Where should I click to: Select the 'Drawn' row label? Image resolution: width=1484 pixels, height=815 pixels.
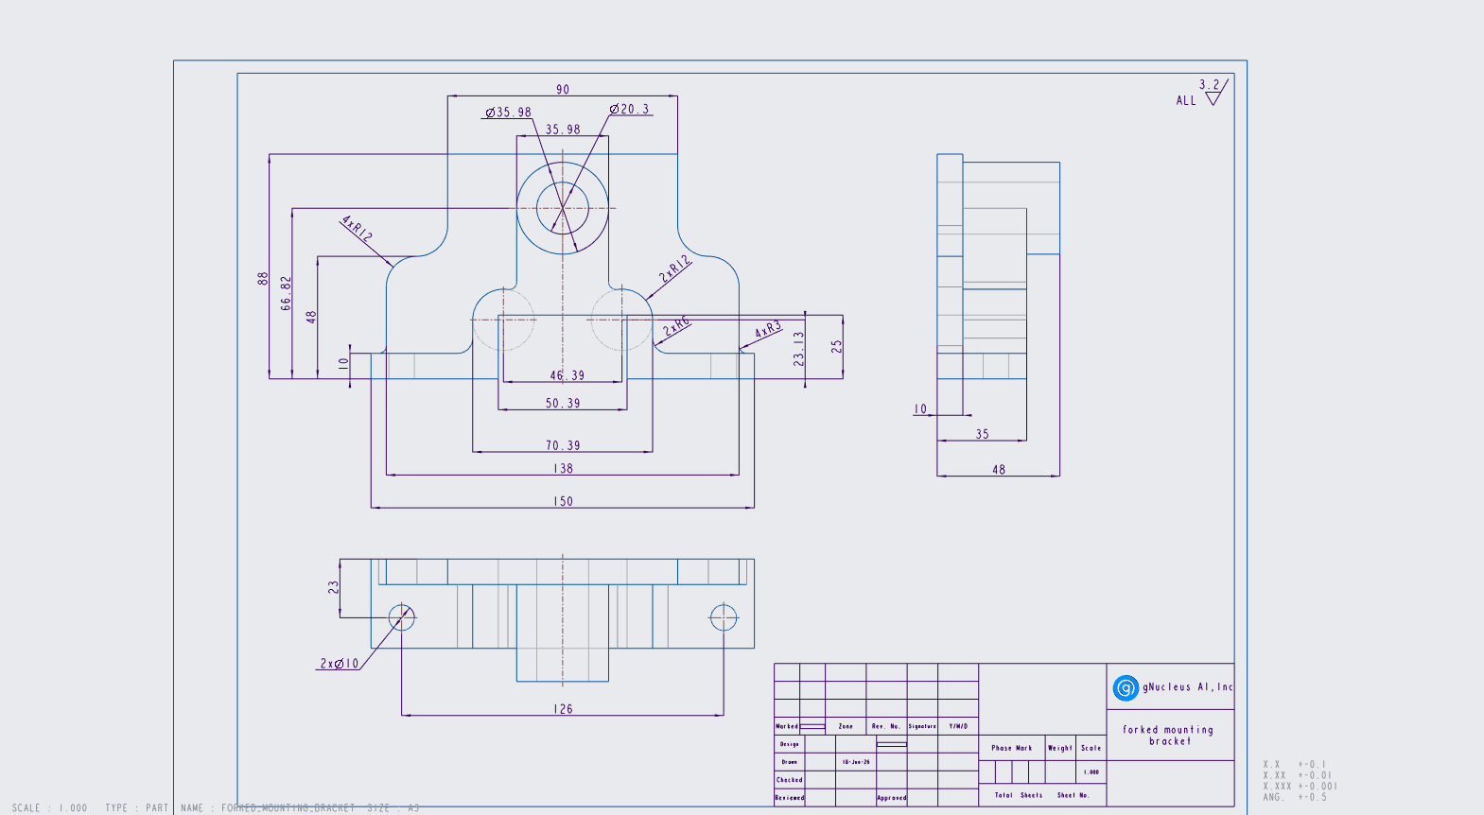pos(789,762)
